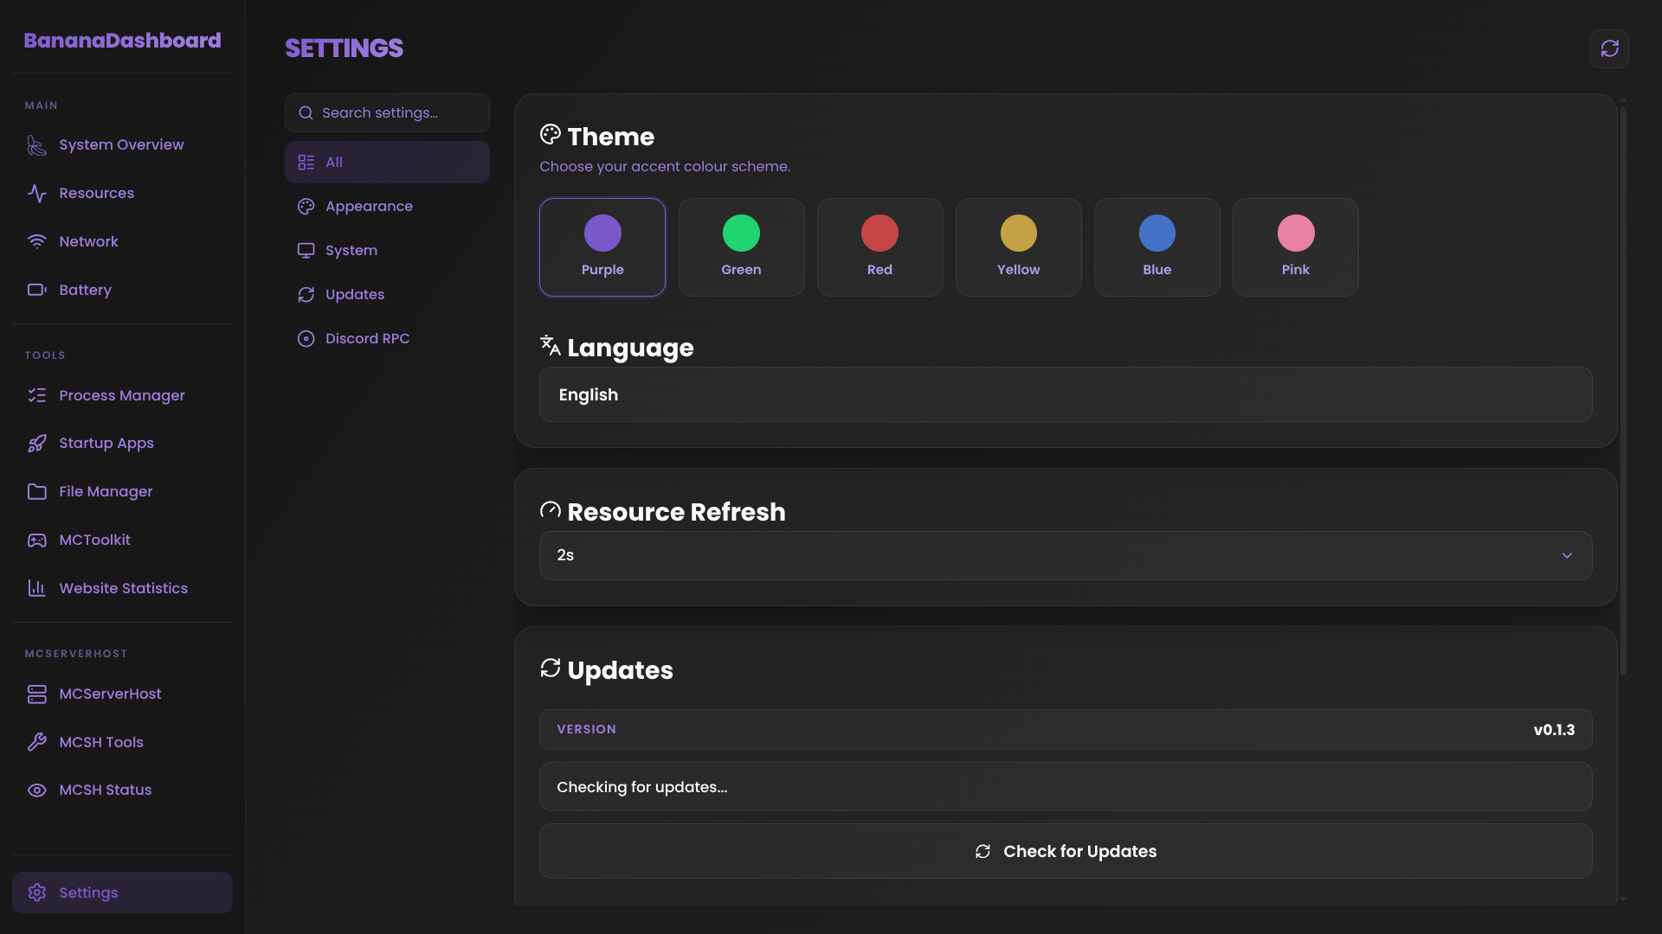Open System Overview page
The image size is (1662, 934).
pyautogui.click(x=122, y=144)
